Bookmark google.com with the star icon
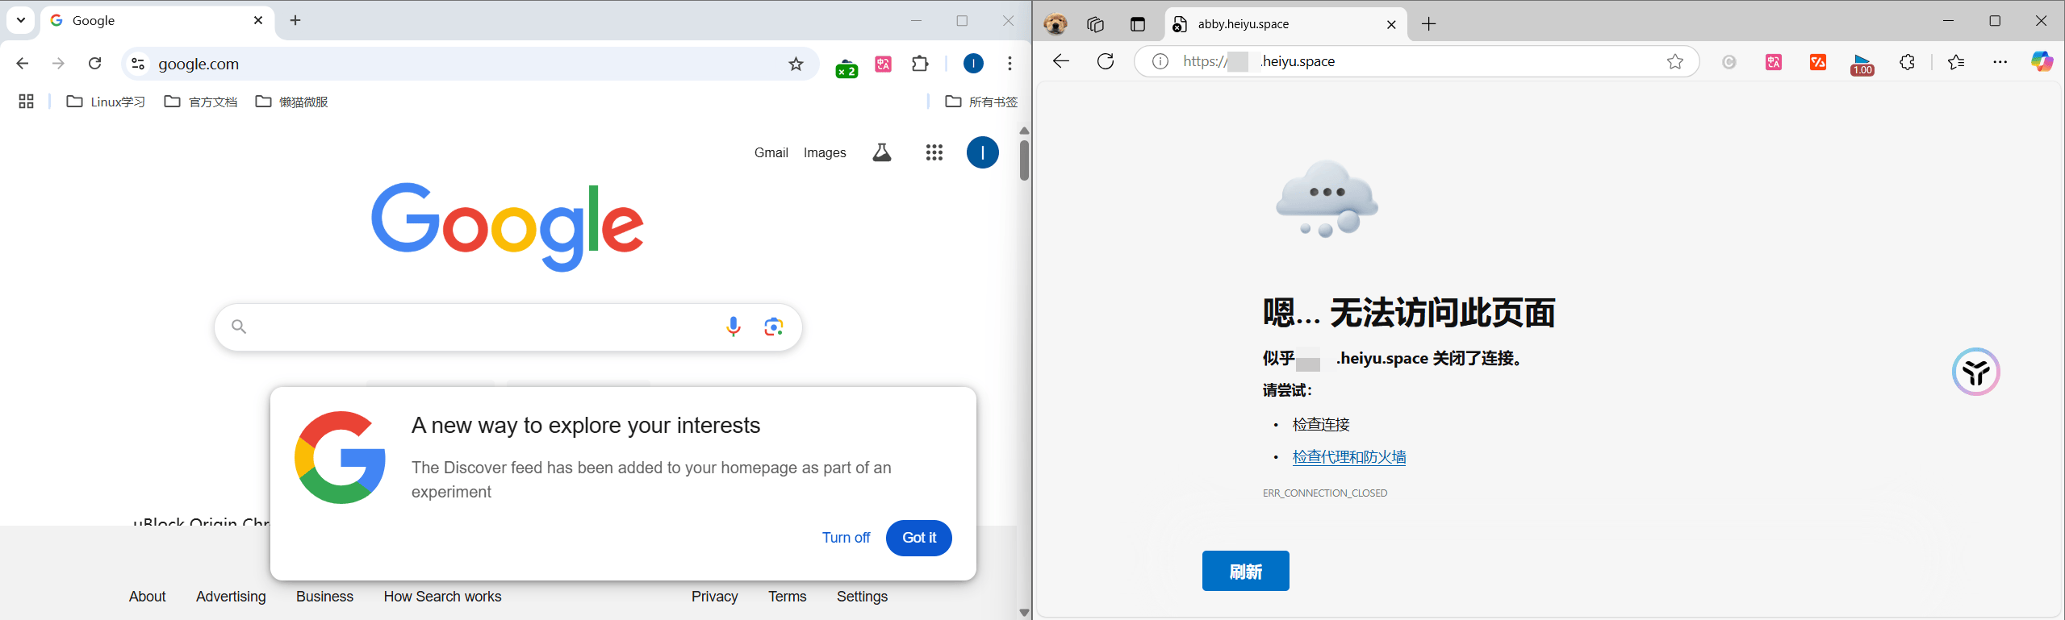The height and width of the screenshot is (620, 2065). 796,64
